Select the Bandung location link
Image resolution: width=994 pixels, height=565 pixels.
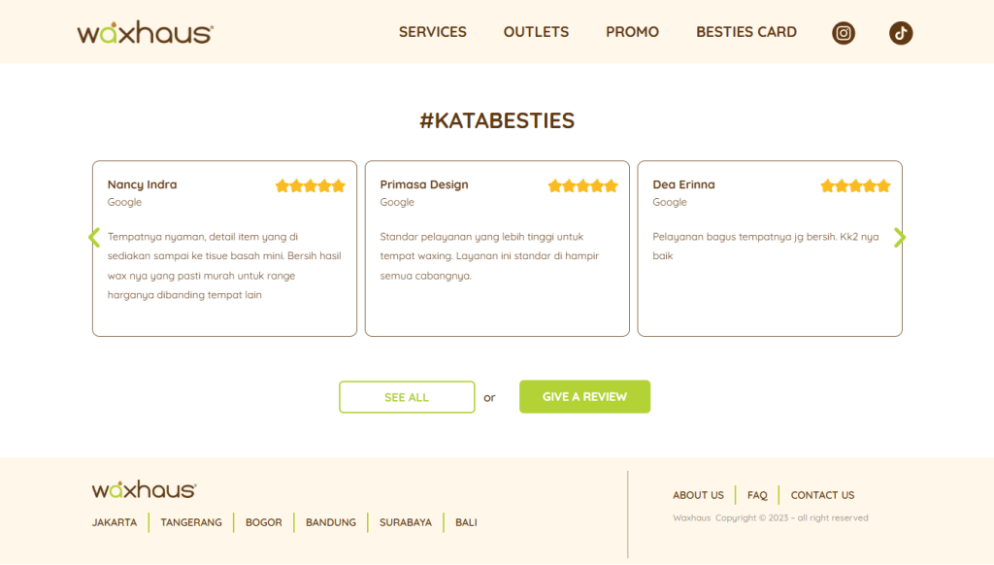(331, 522)
